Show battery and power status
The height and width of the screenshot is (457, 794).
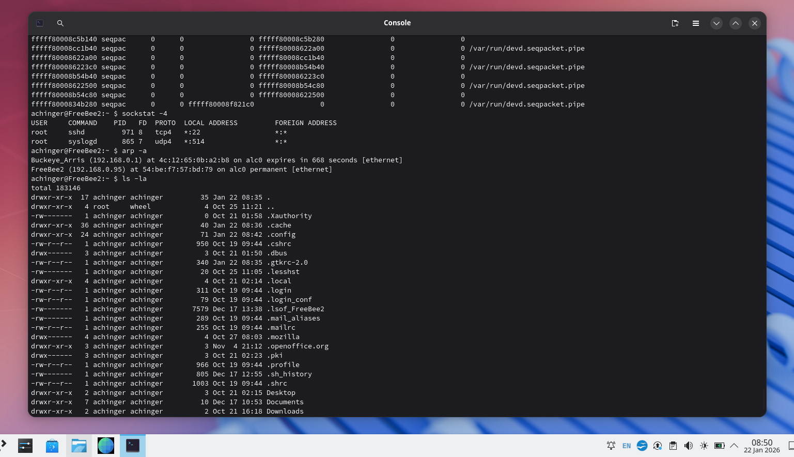point(719,446)
